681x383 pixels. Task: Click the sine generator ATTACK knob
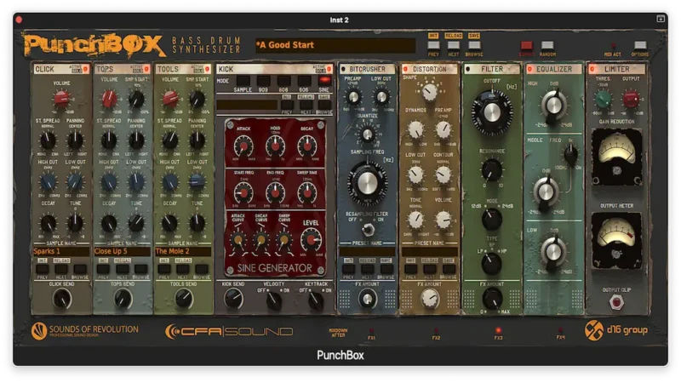click(243, 146)
